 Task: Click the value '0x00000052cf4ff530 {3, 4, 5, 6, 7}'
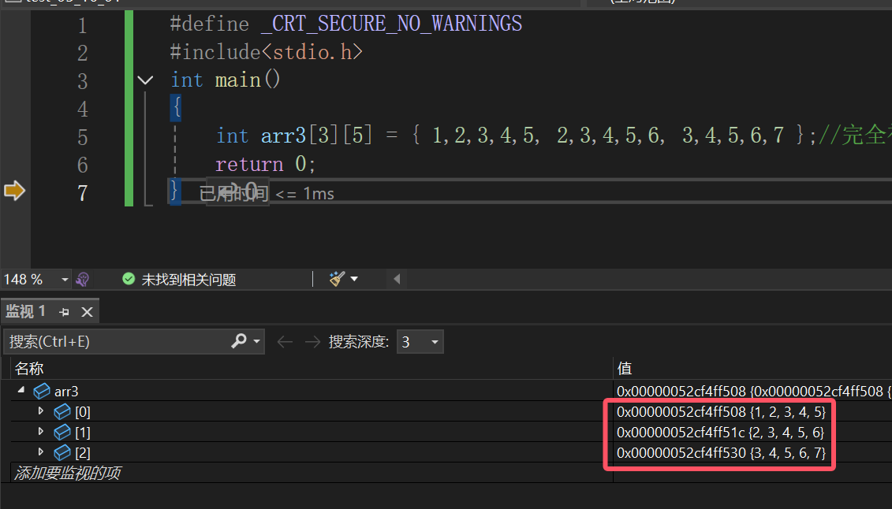[x=721, y=453]
